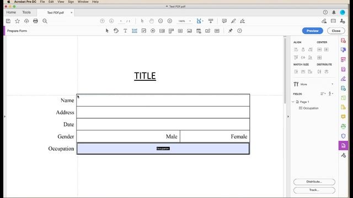Switch to the Home tab

[x=11, y=12]
